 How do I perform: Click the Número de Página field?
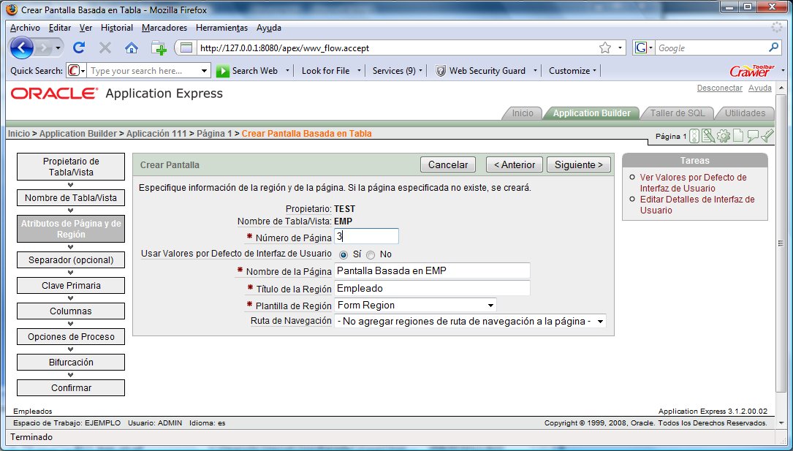point(366,236)
